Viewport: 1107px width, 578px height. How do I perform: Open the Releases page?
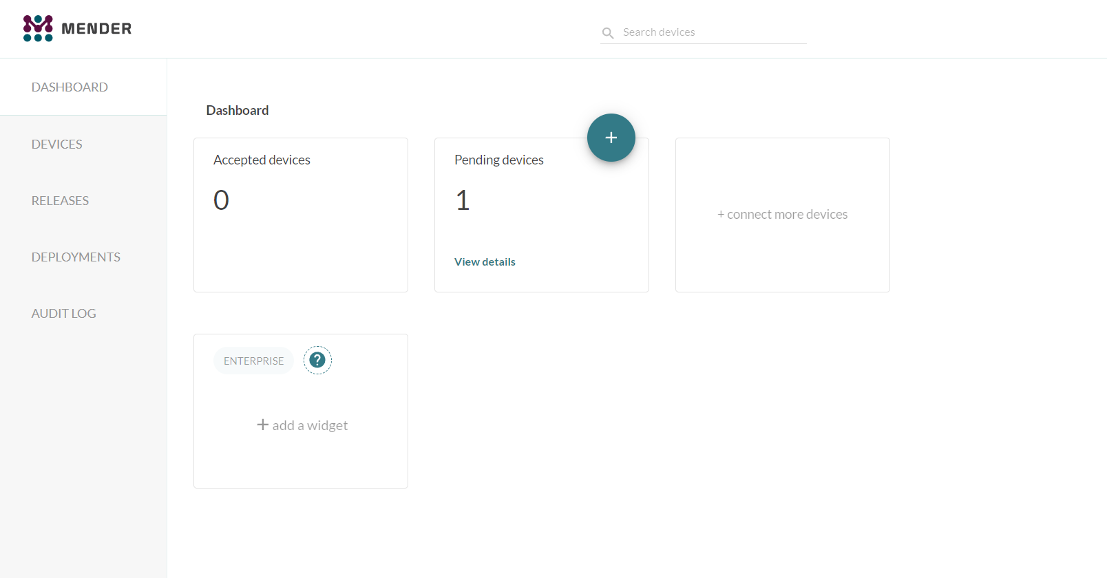pyautogui.click(x=60, y=201)
